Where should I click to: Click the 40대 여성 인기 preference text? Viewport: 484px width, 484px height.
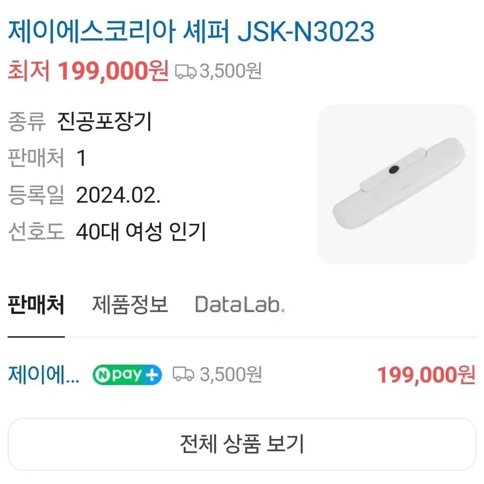[x=141, y=232]
